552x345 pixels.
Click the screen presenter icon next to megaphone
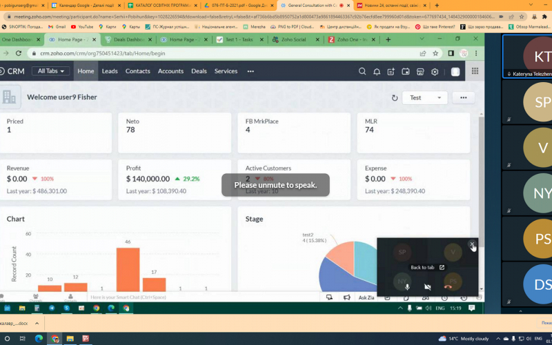(330, 297)
